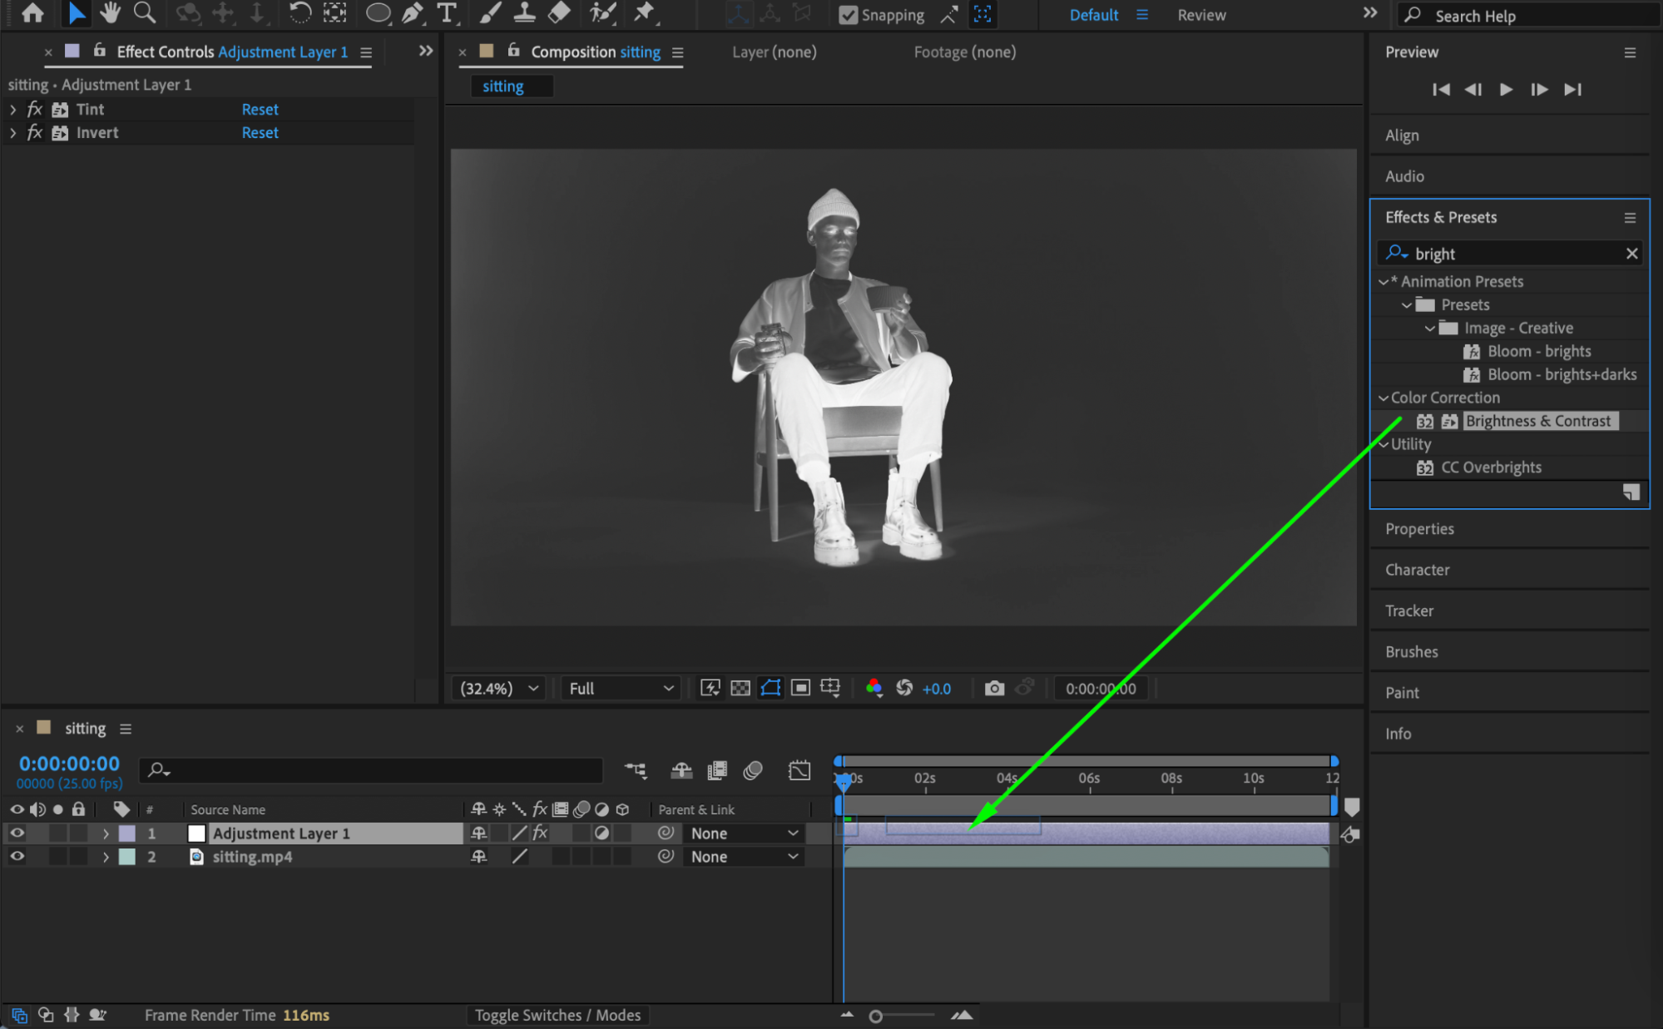Select the Pen tool
The image size is (1663, 1029).
[x=412, y=13]
